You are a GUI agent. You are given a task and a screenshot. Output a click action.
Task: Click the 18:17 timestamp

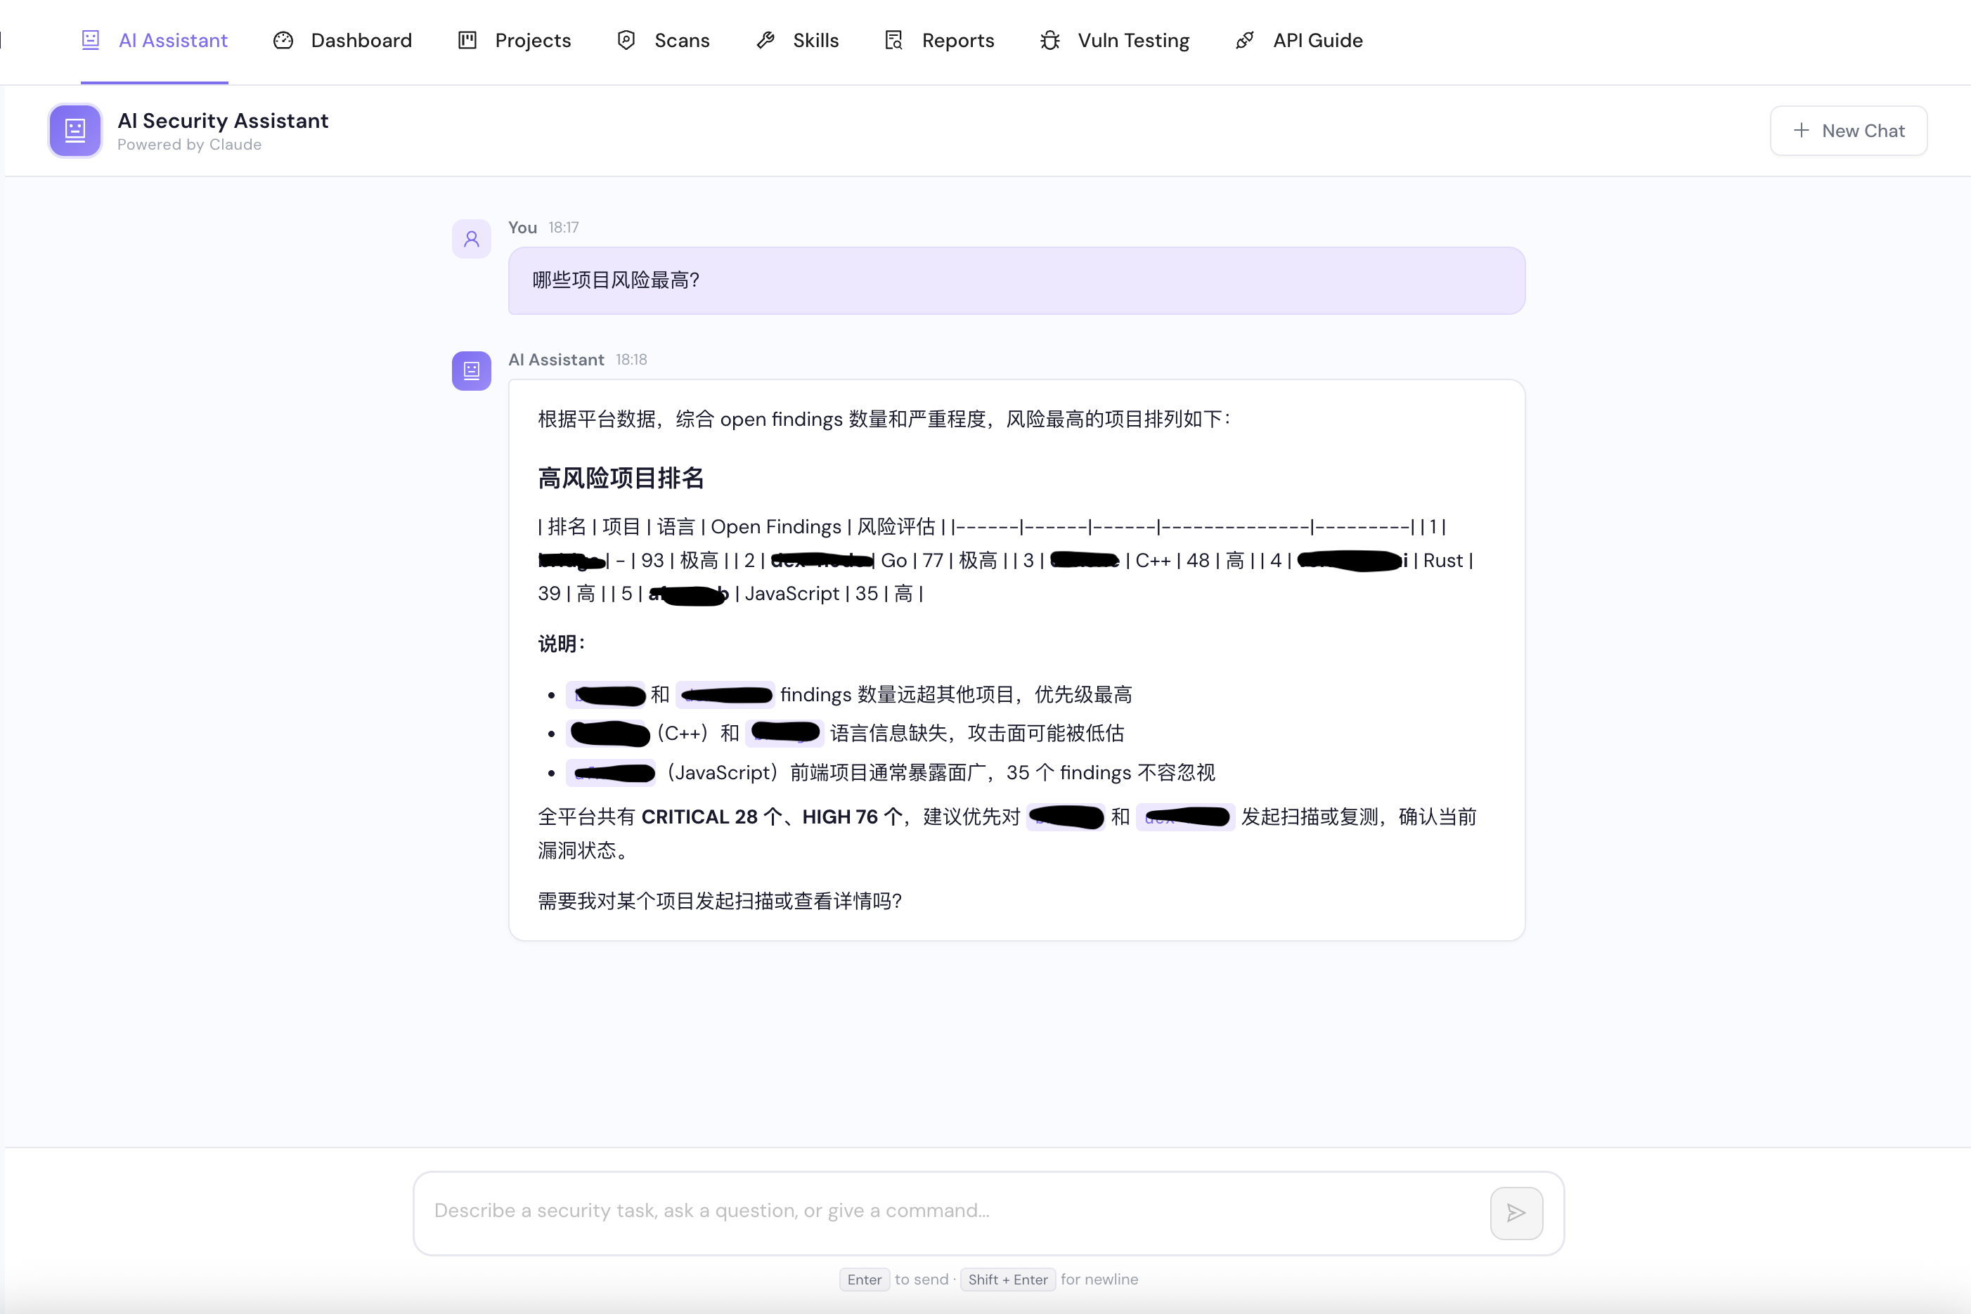click(563, 228)
